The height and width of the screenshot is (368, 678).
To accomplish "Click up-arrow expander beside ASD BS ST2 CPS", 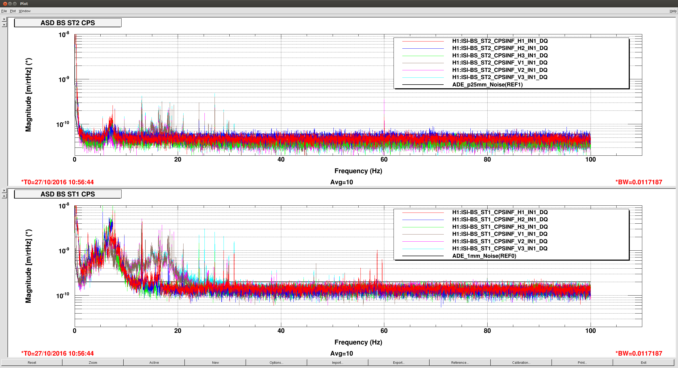I will [x=4, y=25].
